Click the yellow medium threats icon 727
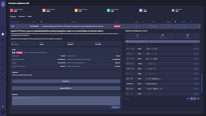 point(76,10)
